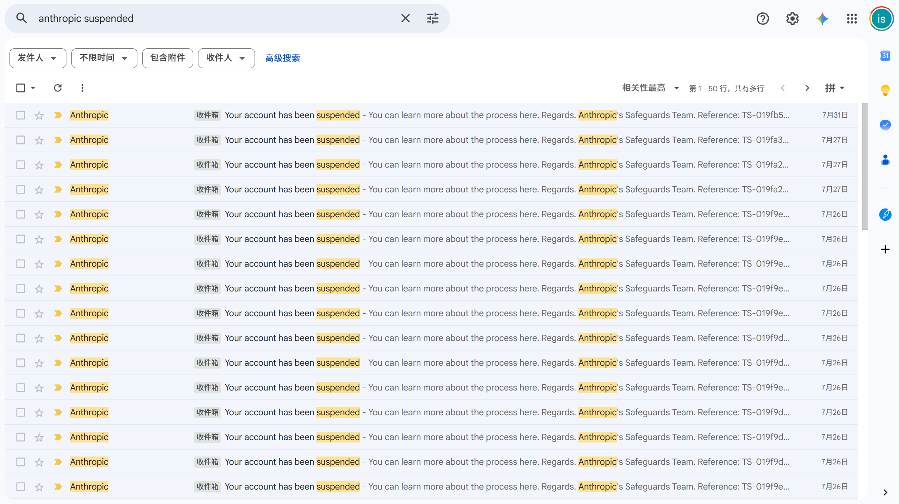This screenshot has width=899, height=504.
Task: Open the three-dot more options menu
Action: 83,88
